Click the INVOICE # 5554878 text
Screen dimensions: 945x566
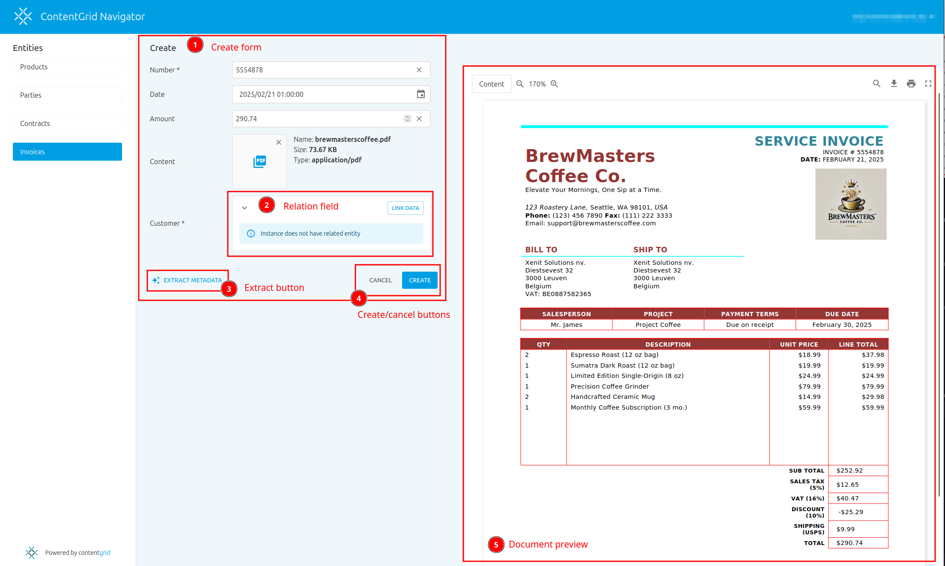853,152
